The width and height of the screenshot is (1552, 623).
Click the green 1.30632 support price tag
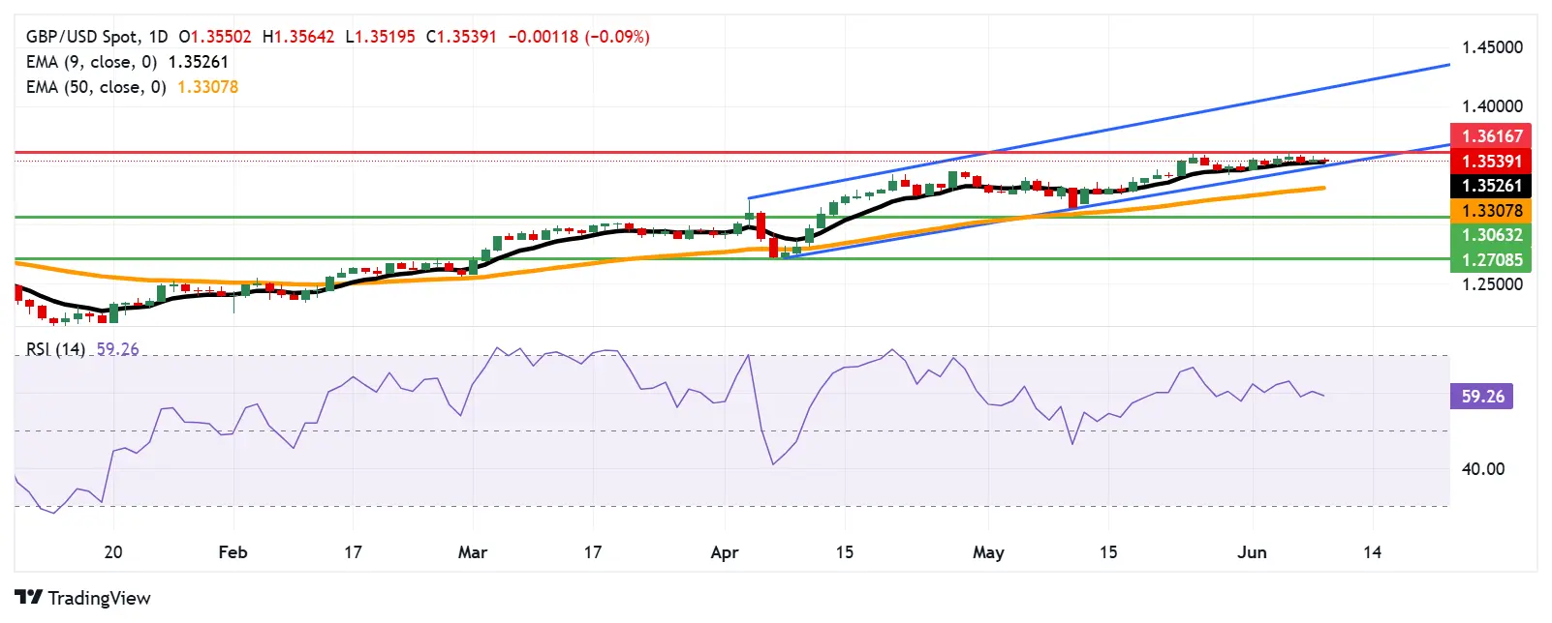pos(1491,235)
